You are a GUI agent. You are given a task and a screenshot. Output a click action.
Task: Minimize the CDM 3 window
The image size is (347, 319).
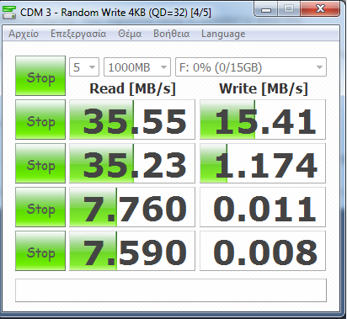coord(265,9)
